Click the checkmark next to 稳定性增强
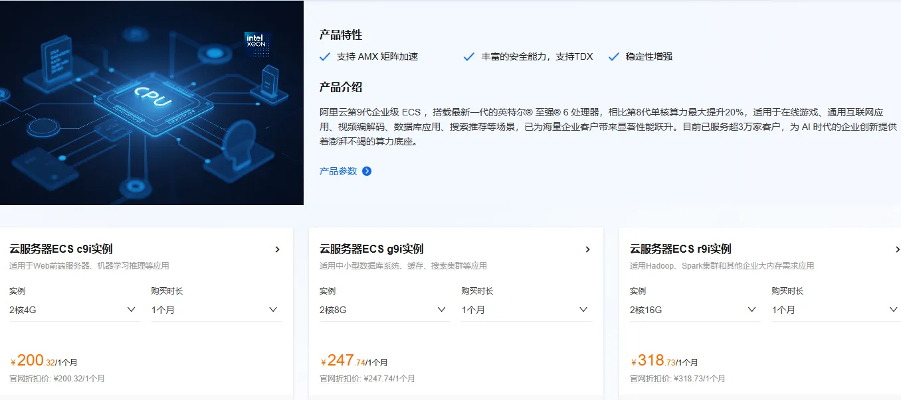Image resolution: width=901 pixels, height=400 pixels. coord(614,57)
